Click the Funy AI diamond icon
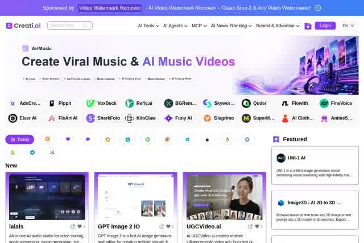The image size is (364, 243). [x=168, y=118]
